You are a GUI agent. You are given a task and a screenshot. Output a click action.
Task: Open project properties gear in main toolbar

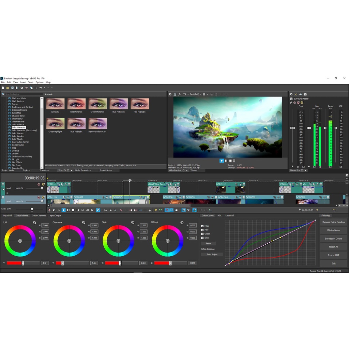click(x=22, y=88)
